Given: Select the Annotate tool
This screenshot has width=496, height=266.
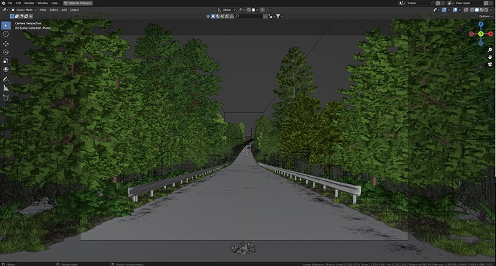Looking at the screenshot, I should click(6, 79).
